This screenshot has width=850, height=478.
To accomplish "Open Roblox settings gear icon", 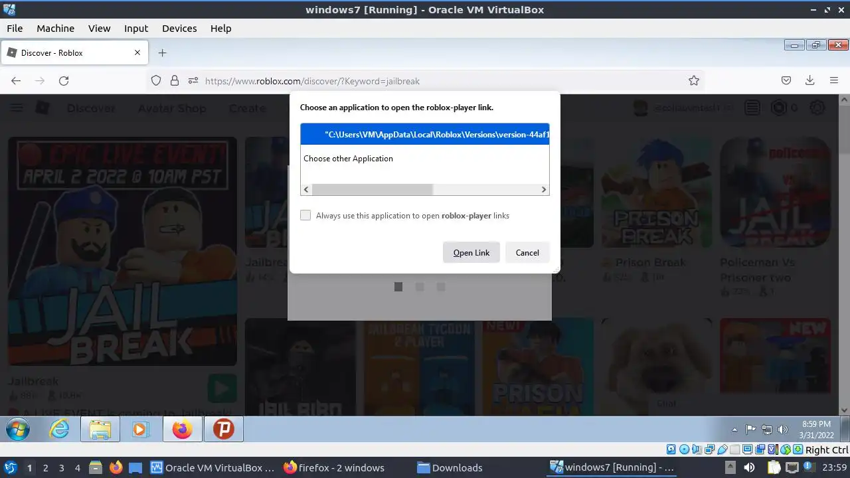I will point(817,108).
